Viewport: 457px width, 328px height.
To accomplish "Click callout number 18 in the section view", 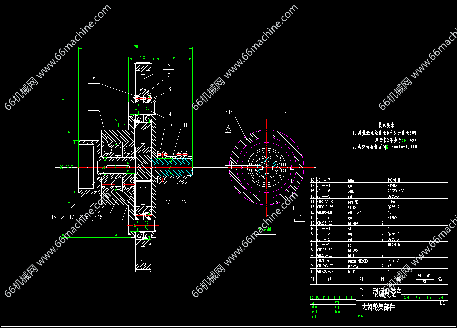I will 54,217.
